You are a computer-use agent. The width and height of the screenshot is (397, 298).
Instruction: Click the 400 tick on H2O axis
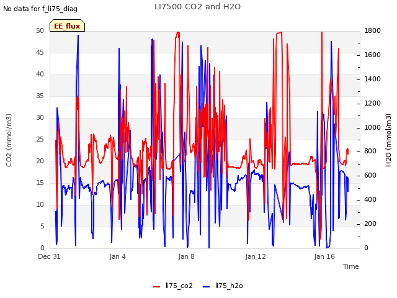click(370, 200)
